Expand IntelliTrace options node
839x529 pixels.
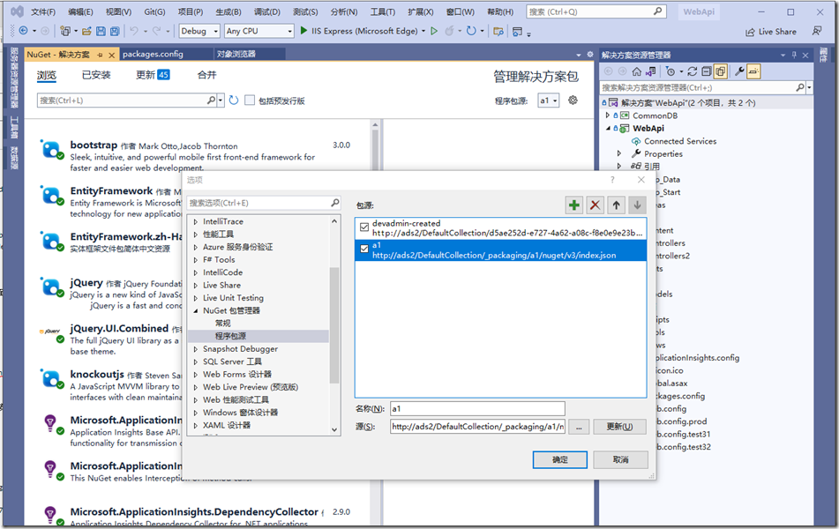(x=195, y=221)
